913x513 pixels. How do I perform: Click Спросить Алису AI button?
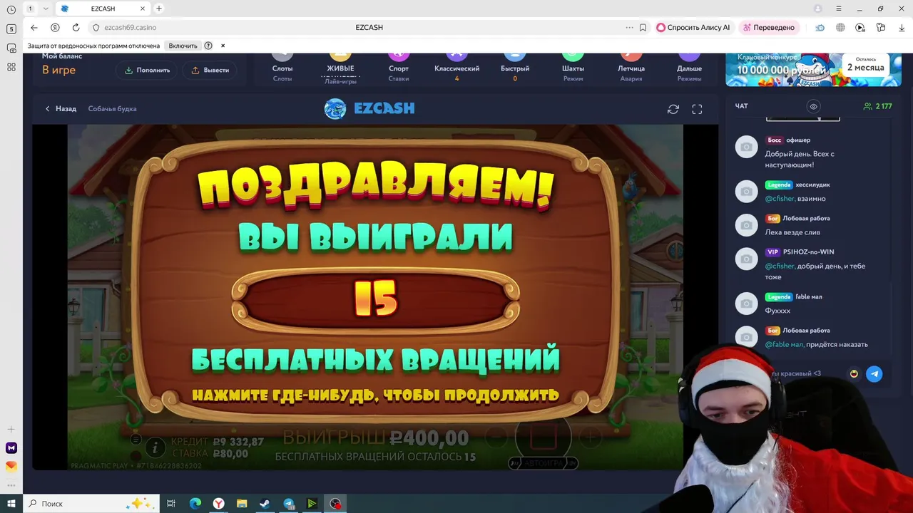coord(693,27)
